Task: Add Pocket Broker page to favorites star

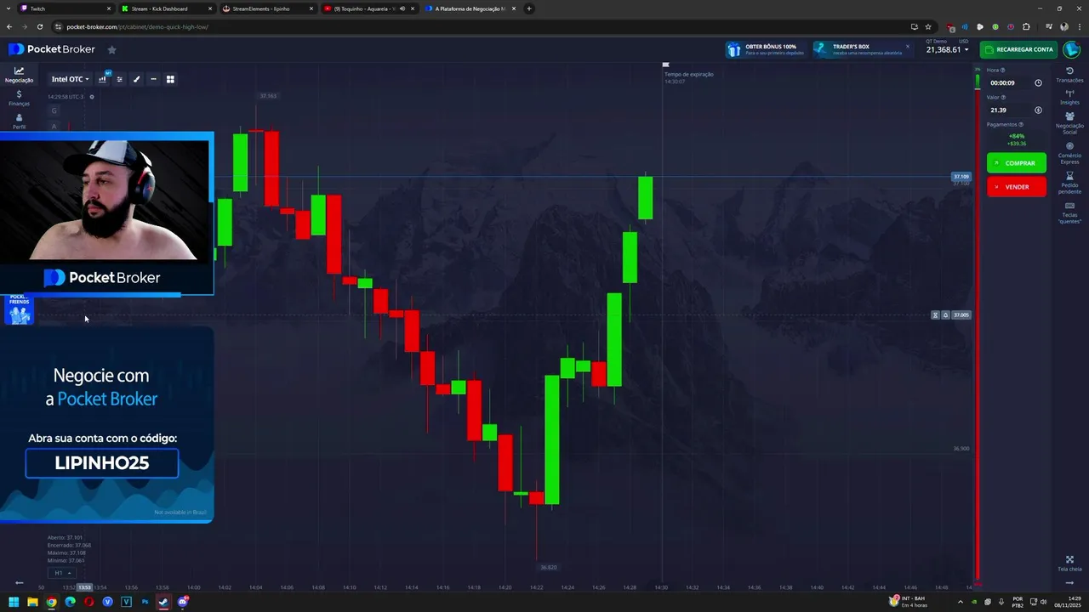Action: tap(111, 49)
